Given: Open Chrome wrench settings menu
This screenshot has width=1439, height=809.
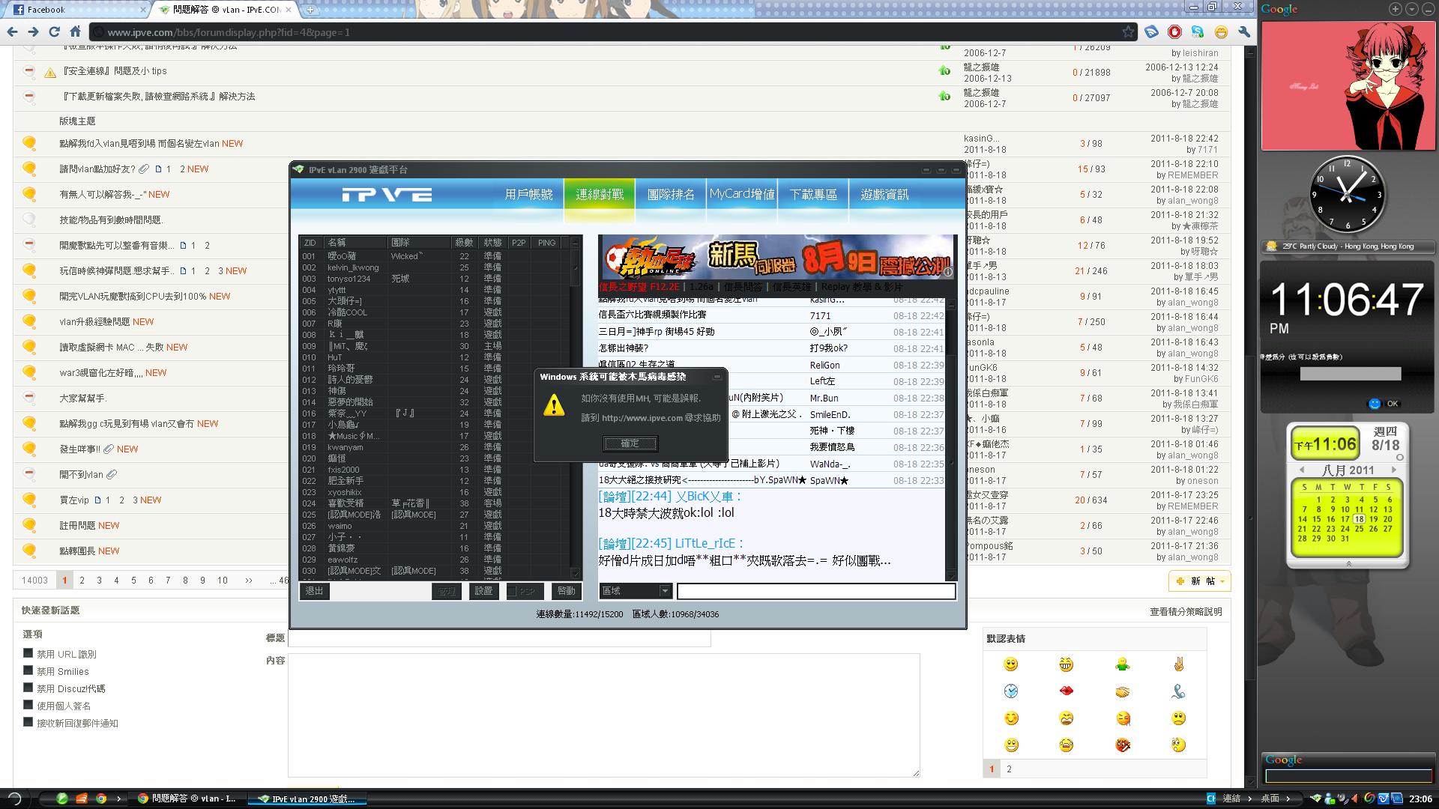Looking at the screenshot, I should pos(1244,31).
